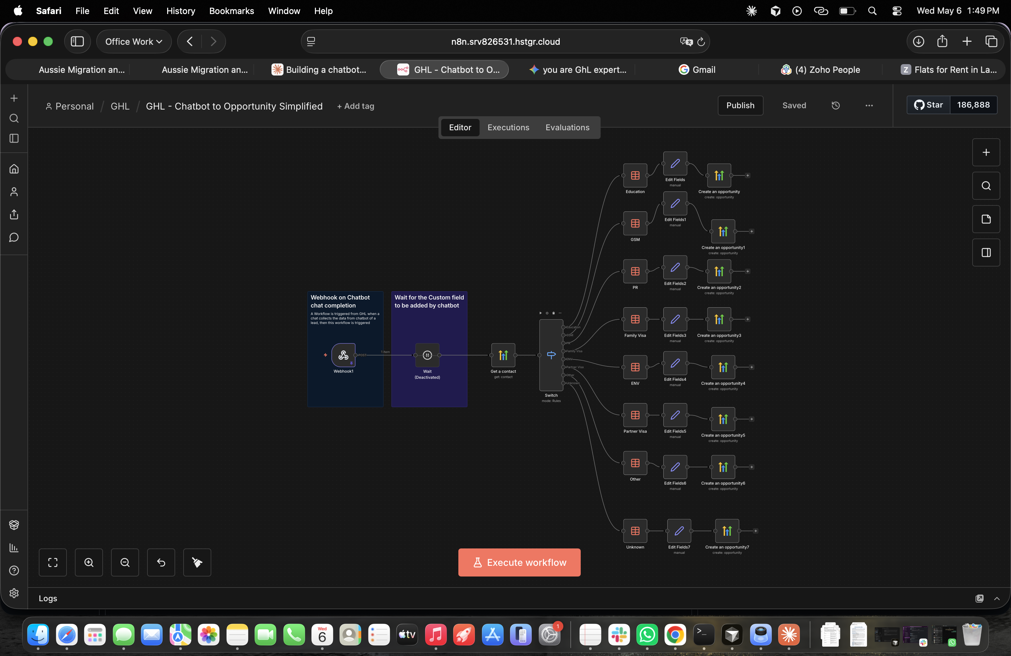The height and width of the screenshot is (656, 1011).
Task: Select the Switch node
Action: 551,355
